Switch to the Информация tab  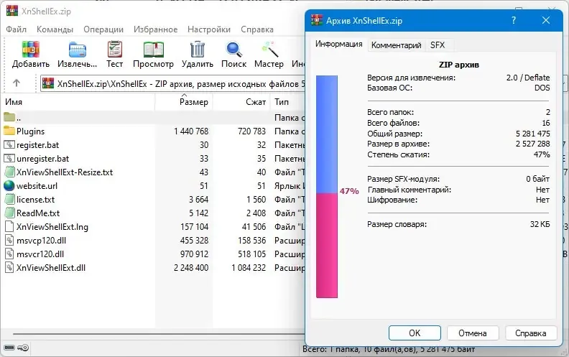(338, 44)
